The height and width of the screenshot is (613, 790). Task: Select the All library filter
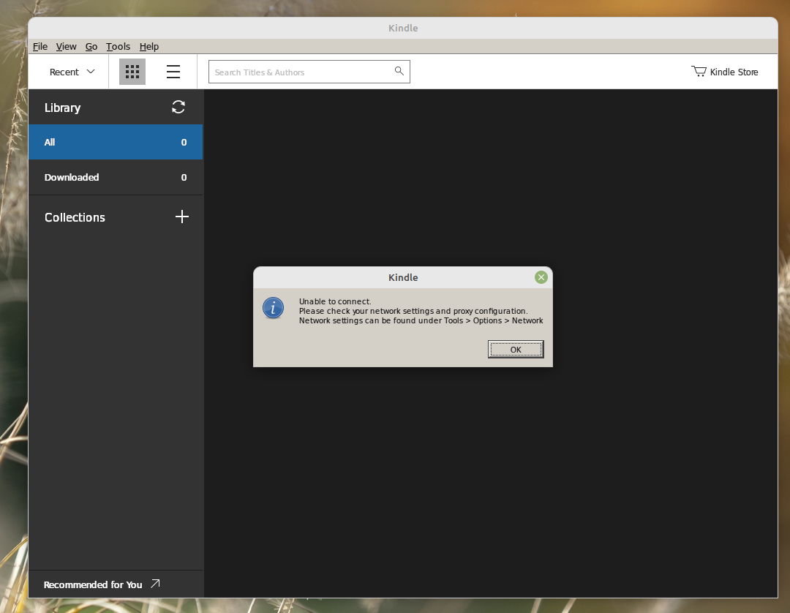116,142
